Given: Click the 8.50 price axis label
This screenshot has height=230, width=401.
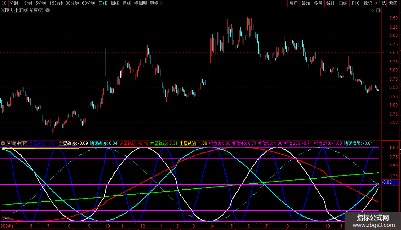Looking at the screenshot, I should [393, 18].
